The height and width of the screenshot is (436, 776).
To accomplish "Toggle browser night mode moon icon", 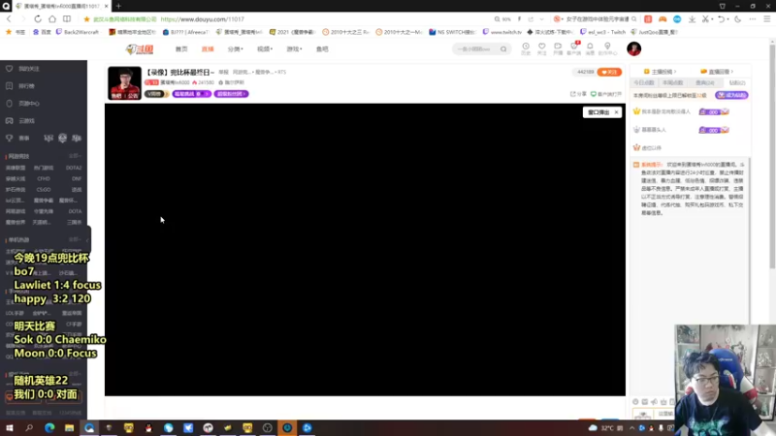I will [737, 18].
